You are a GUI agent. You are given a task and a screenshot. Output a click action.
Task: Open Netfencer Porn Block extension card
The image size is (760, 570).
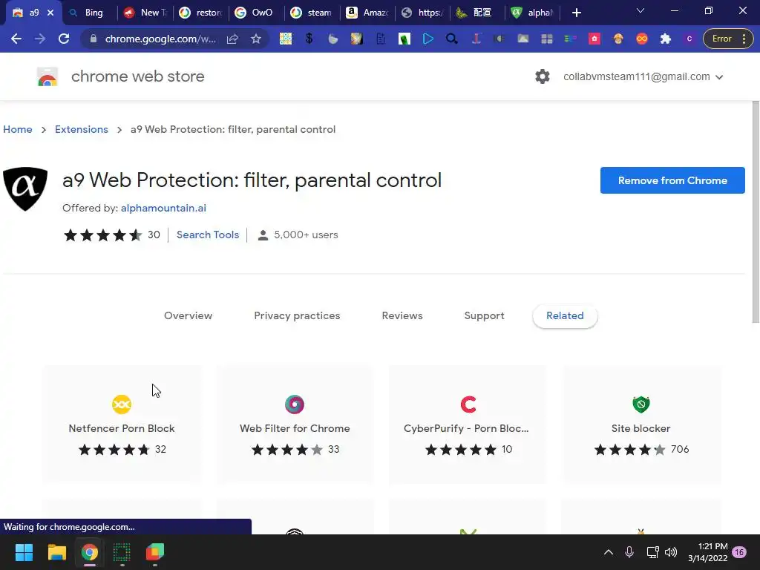122,424
